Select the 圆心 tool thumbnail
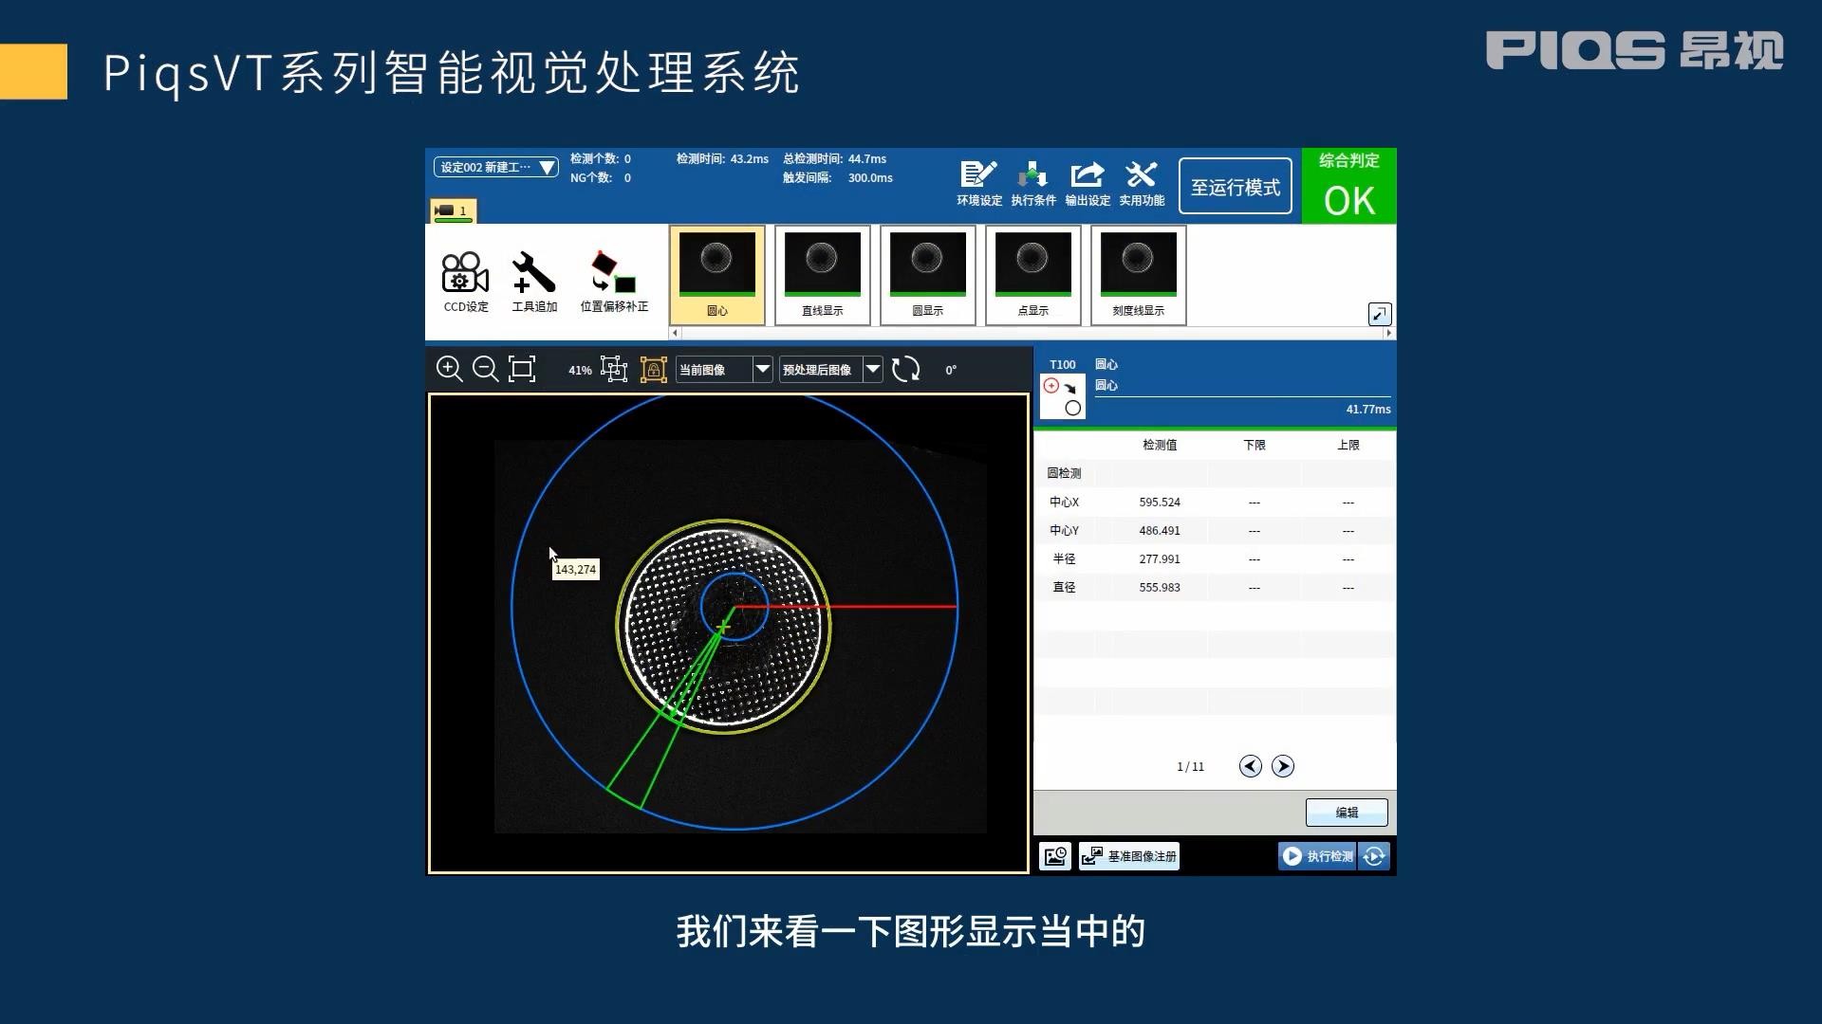Image resolution: width=1822 pixels, height=1024 pixels. click(x=717, y=276)
